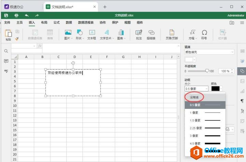The height and width of the screenshot is (162, 246).
Task: Open the hamburger menu icon
Action: [x=242, y=23]
